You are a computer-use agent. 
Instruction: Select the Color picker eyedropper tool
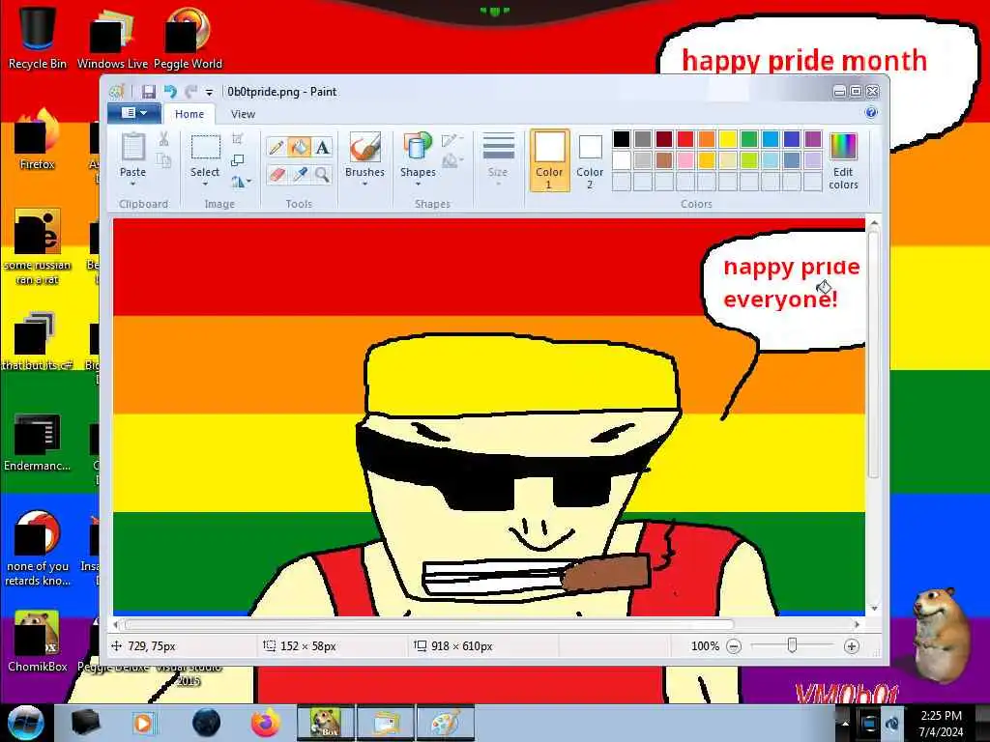[x=300, y=174]
